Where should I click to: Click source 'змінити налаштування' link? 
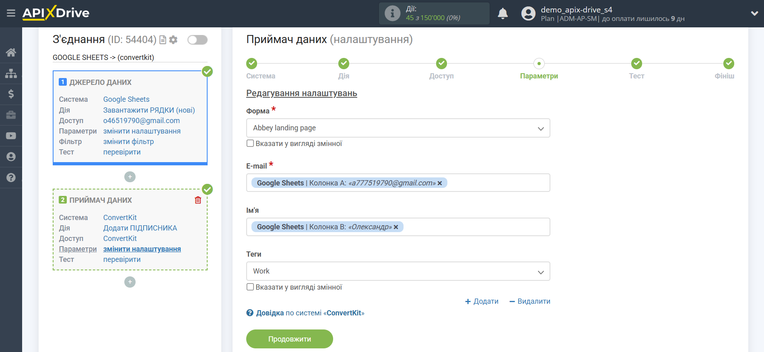[x=142, y=131]
